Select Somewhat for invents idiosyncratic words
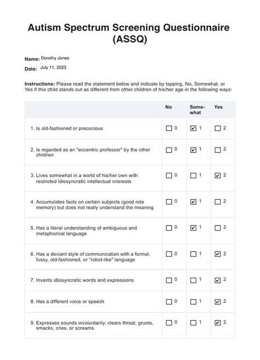The width and height of the screenshot is (260, 360). tap(193, 280)
